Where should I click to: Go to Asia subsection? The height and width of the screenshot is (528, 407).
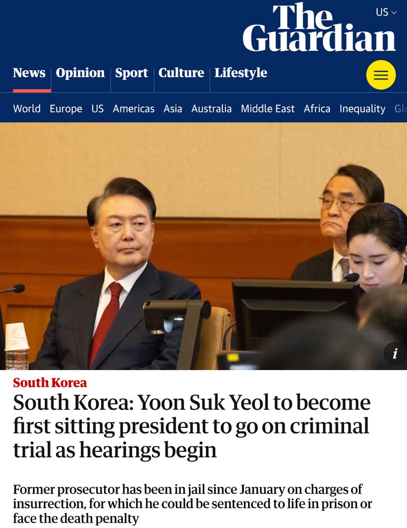[173, 108]
